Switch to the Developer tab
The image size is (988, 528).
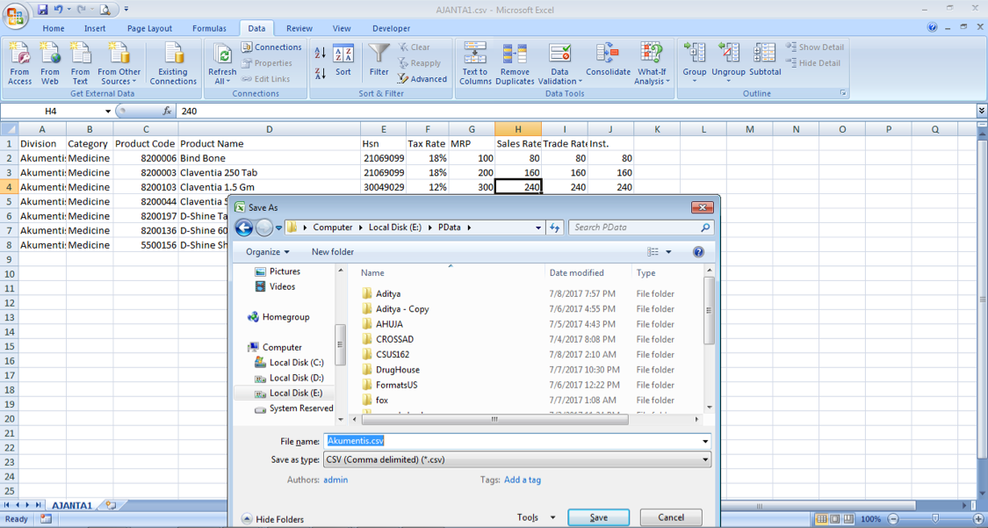pyautogui.click(x=392, y=28)
